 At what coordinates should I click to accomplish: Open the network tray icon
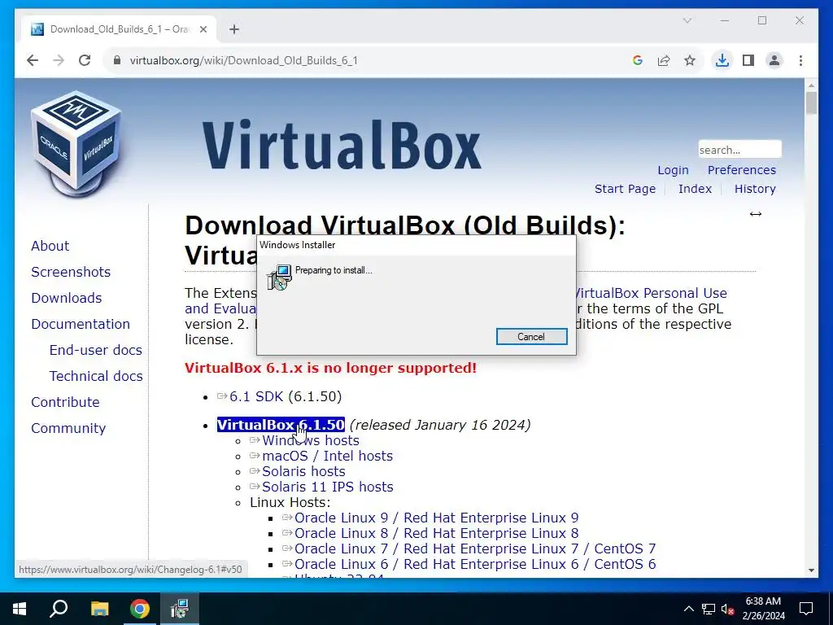coord(709,609)
